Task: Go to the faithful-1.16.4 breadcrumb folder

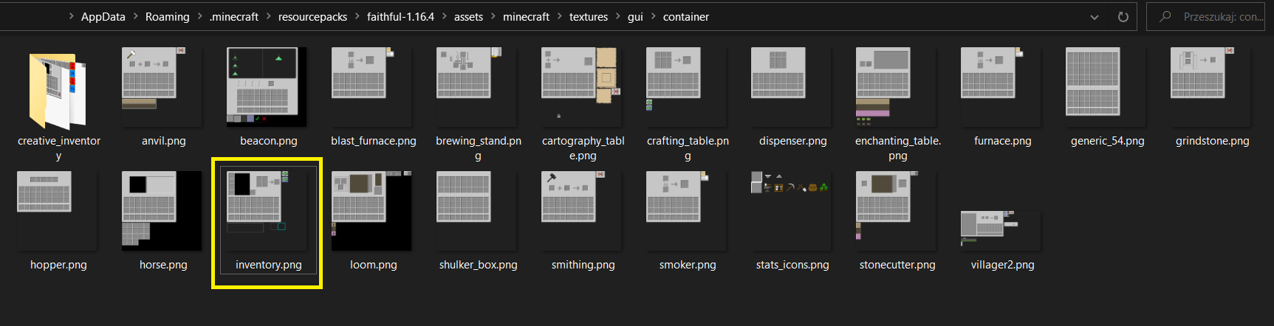Action: tap(400, 16)
